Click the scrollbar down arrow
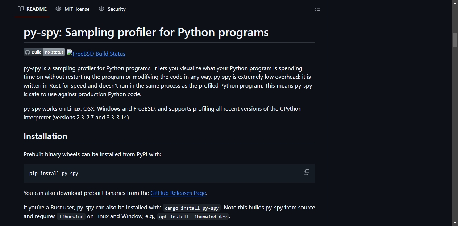 point(455,223)
